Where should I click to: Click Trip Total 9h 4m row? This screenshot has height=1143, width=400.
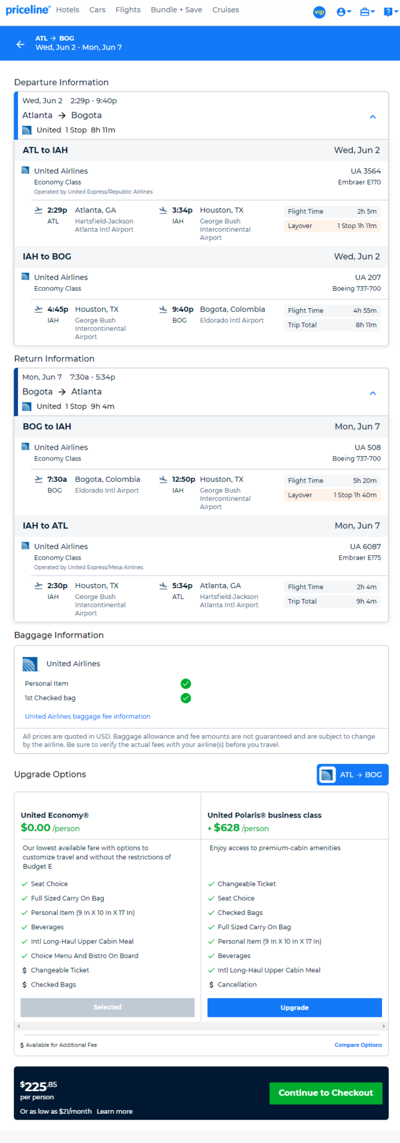click(x=332, y=602)
